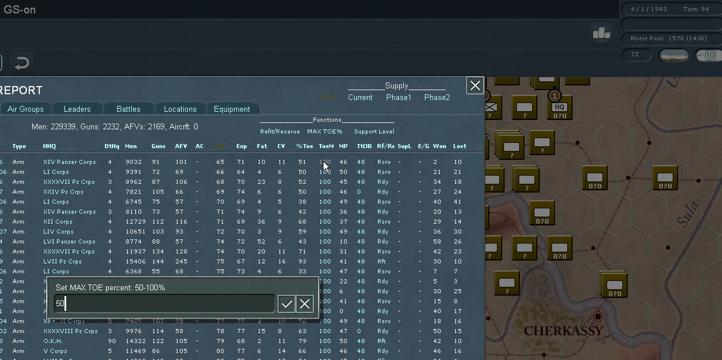
Task: Click the Support Level function
Action: click(x=374, y=132)
